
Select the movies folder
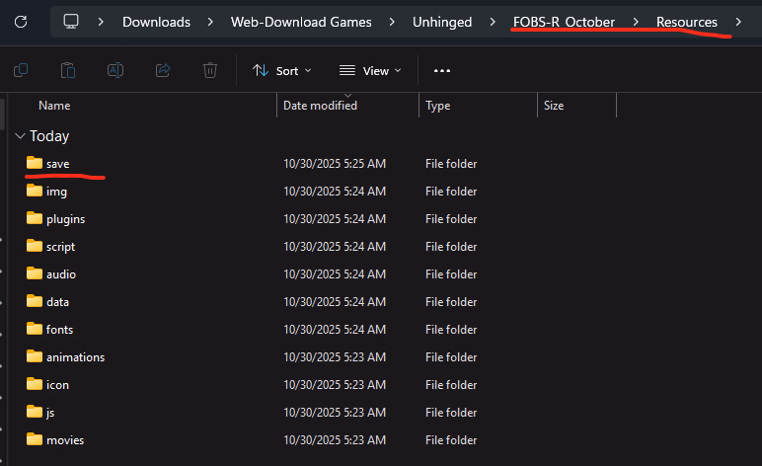point(64,439)
